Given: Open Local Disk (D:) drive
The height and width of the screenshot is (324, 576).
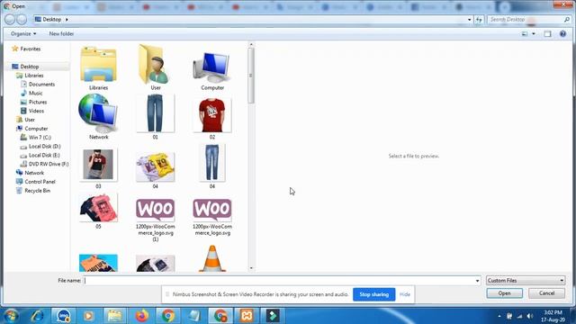Looking at the screenshot, I should [x=44, y=146].
